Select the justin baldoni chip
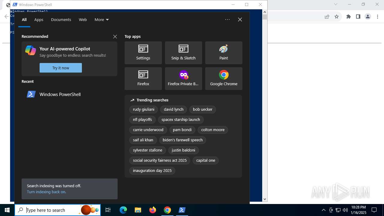 (x=183, y=150)
